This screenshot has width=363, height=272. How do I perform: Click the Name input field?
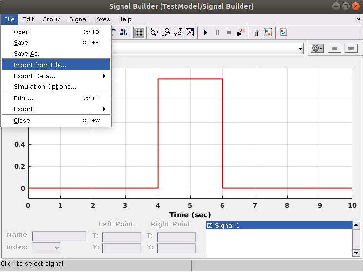(59, 236)
